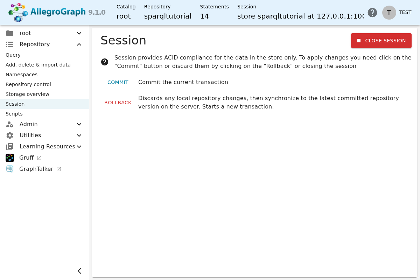The height and width of the screenshot is (280, 420).
Task: Click the Rollback button
Action: [x=118, y=103]
